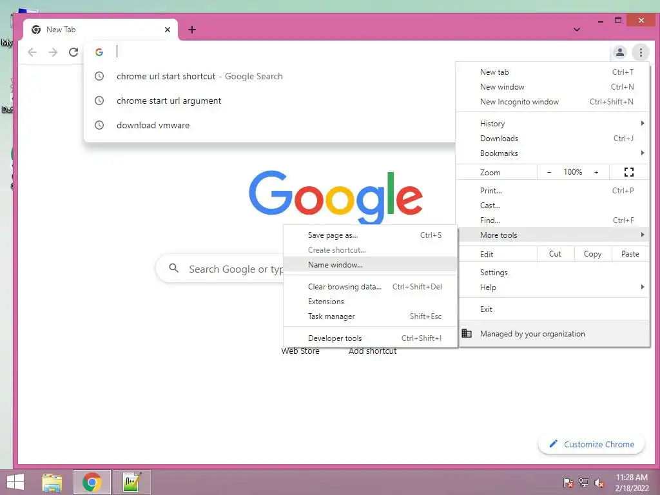Select 'chrome url start shortcut' suggestion

pos(269,76)
